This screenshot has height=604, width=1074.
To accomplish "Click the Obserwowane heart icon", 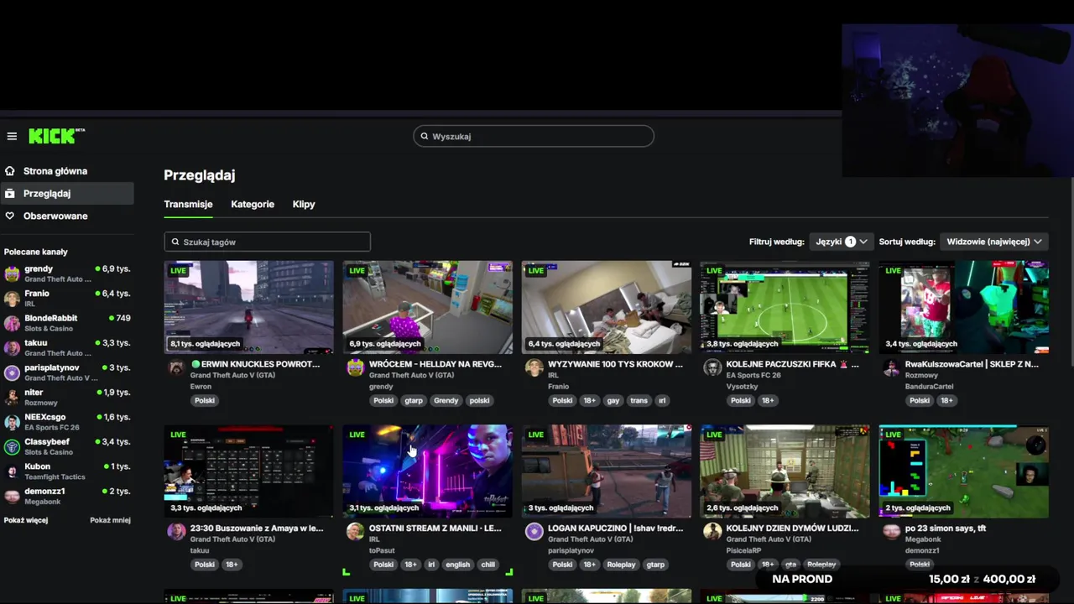I will 10,216.
